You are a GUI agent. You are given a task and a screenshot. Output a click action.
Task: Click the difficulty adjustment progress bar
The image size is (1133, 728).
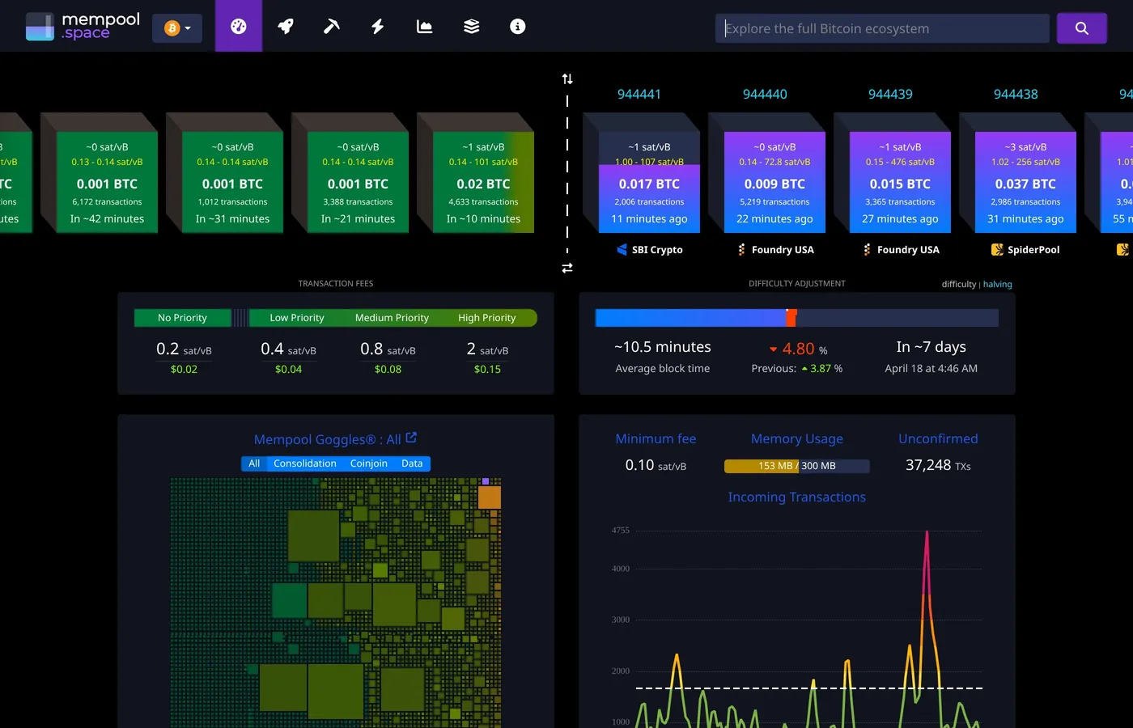pos(796,318)
